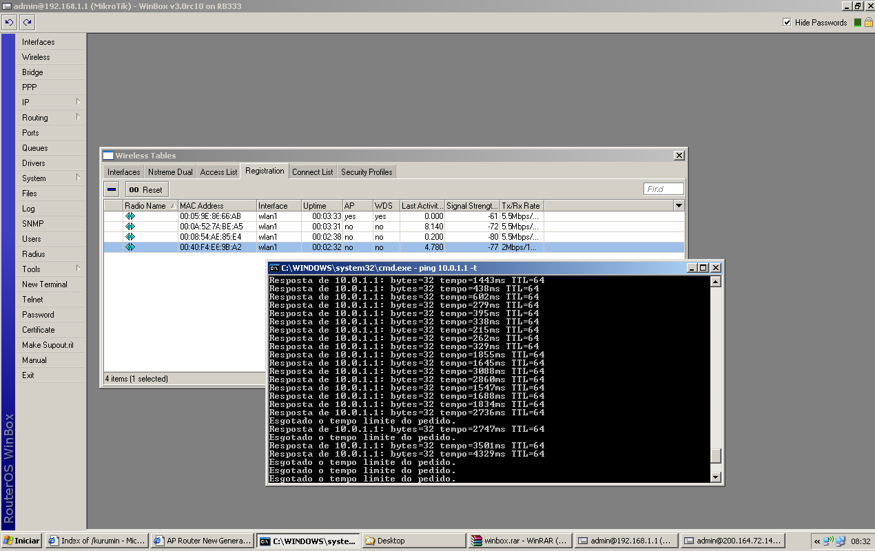875x551 pixels.
Task: Expand the Routing submenu
Action: [x=79, y=117]
